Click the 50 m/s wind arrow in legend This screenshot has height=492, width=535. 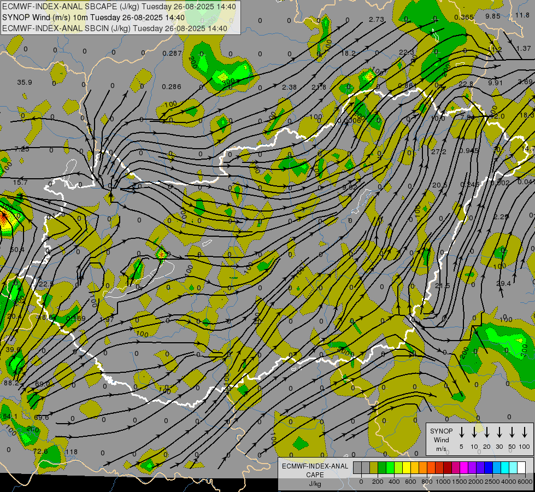point(512,432)
